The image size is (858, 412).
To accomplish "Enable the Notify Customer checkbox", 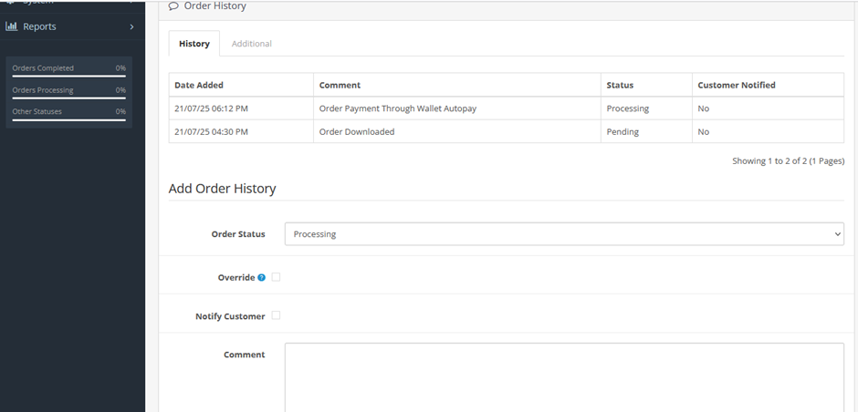I will point(276,316).
